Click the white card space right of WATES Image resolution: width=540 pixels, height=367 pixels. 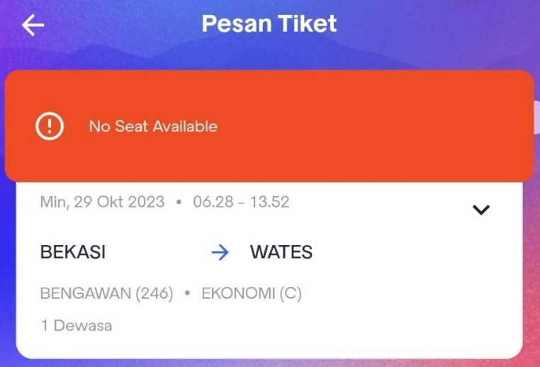[411, 252]
